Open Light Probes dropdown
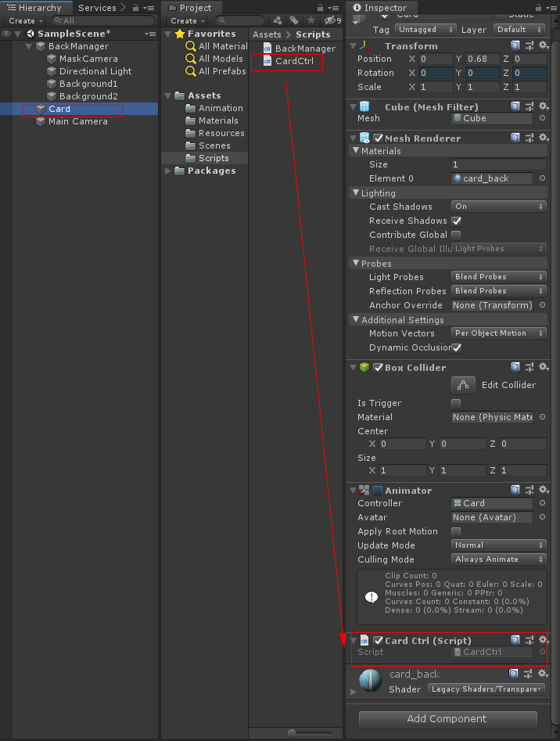 coord(499,276)
